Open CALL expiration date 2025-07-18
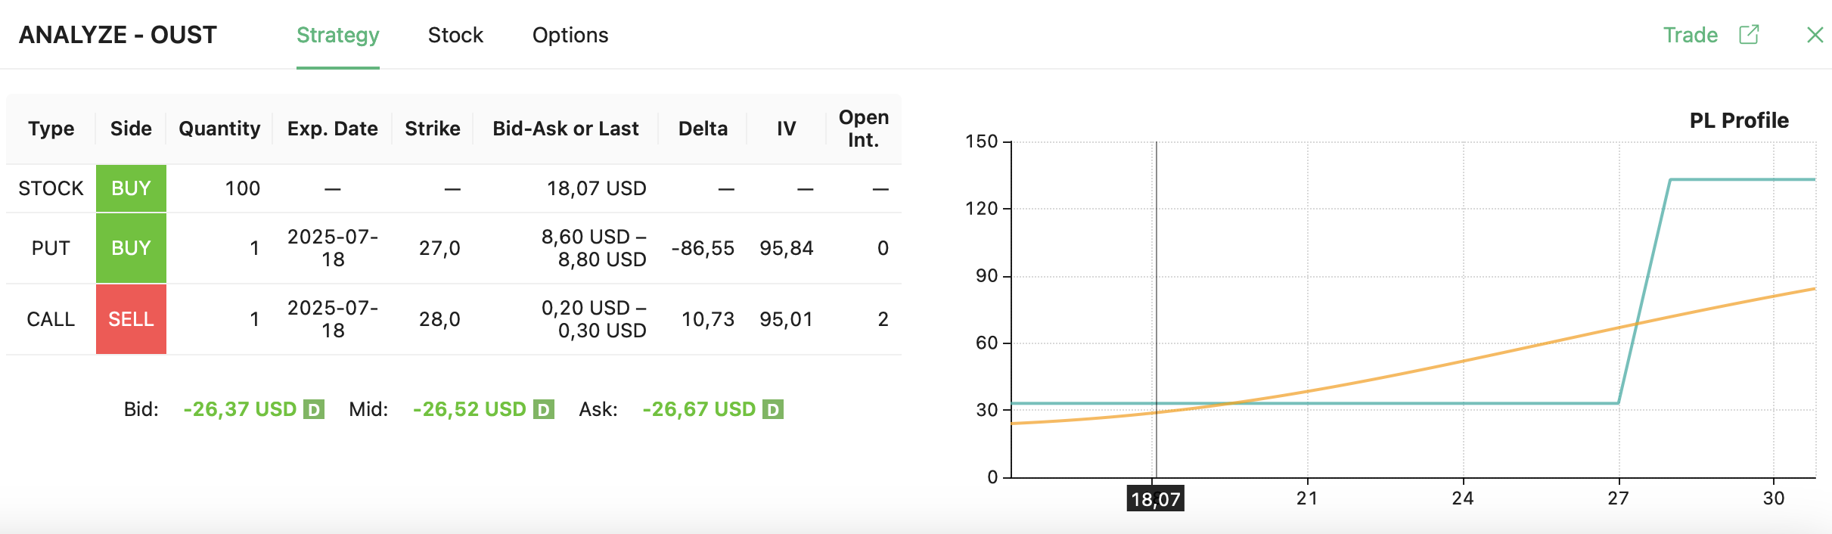1832x534 pixels. tap(333, 319)
